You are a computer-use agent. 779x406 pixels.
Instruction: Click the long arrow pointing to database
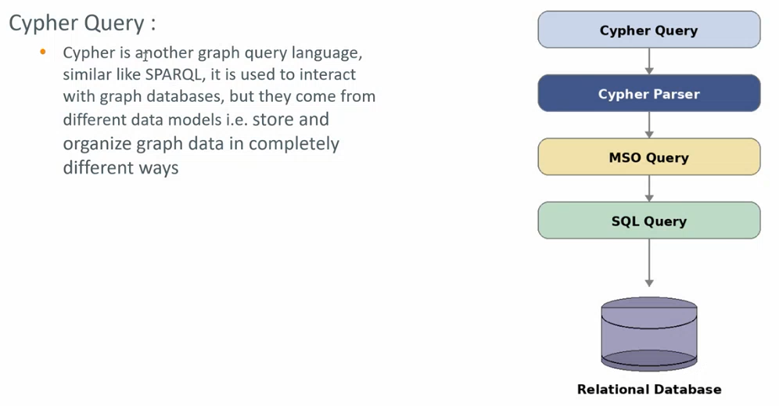click(x=649, y=263)
